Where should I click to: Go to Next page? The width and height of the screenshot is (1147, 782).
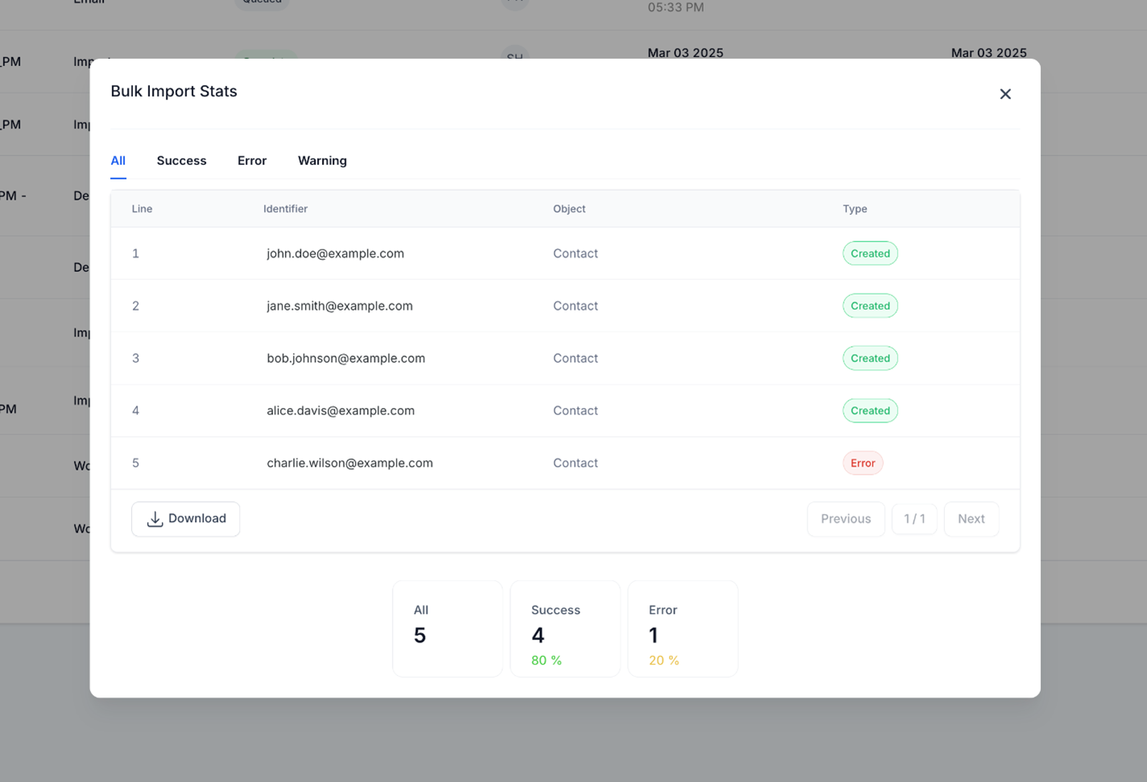coord(971,519)
